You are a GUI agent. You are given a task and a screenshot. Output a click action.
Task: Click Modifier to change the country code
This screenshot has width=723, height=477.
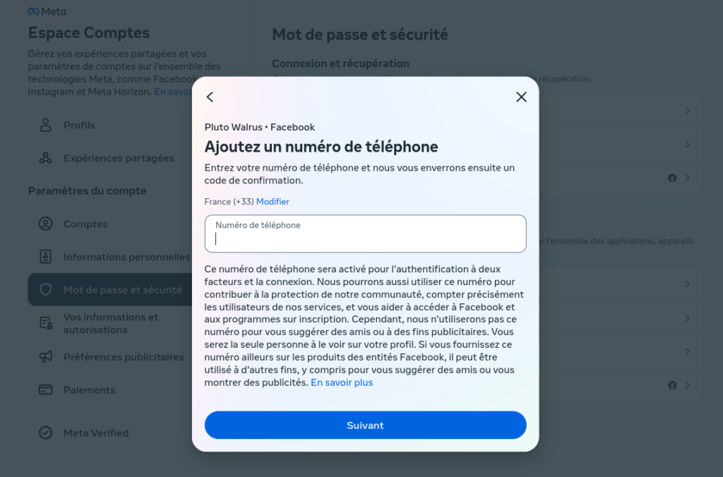pyautogui.click(x=273, y=202)
